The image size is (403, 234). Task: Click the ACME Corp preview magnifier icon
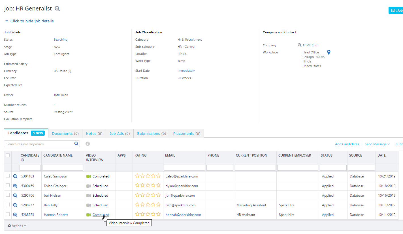[299, 45]
